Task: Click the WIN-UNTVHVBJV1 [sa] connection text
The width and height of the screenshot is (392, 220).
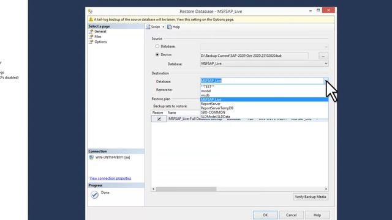Action: coord(113,158)
